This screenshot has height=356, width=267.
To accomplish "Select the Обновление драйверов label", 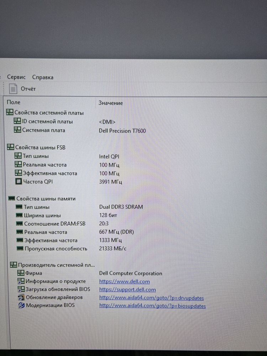I will pyautogui.click(x=54, y=297).
